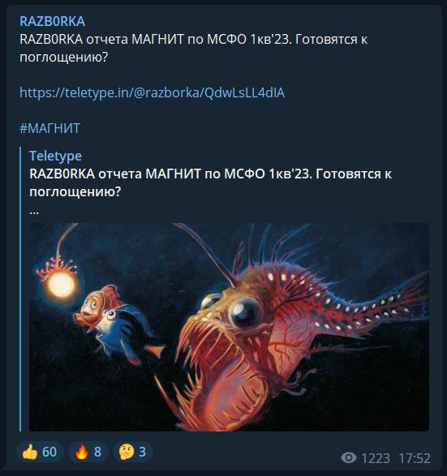
Task: Click the ellipsis under the preview title
Action: pos(34,212)
